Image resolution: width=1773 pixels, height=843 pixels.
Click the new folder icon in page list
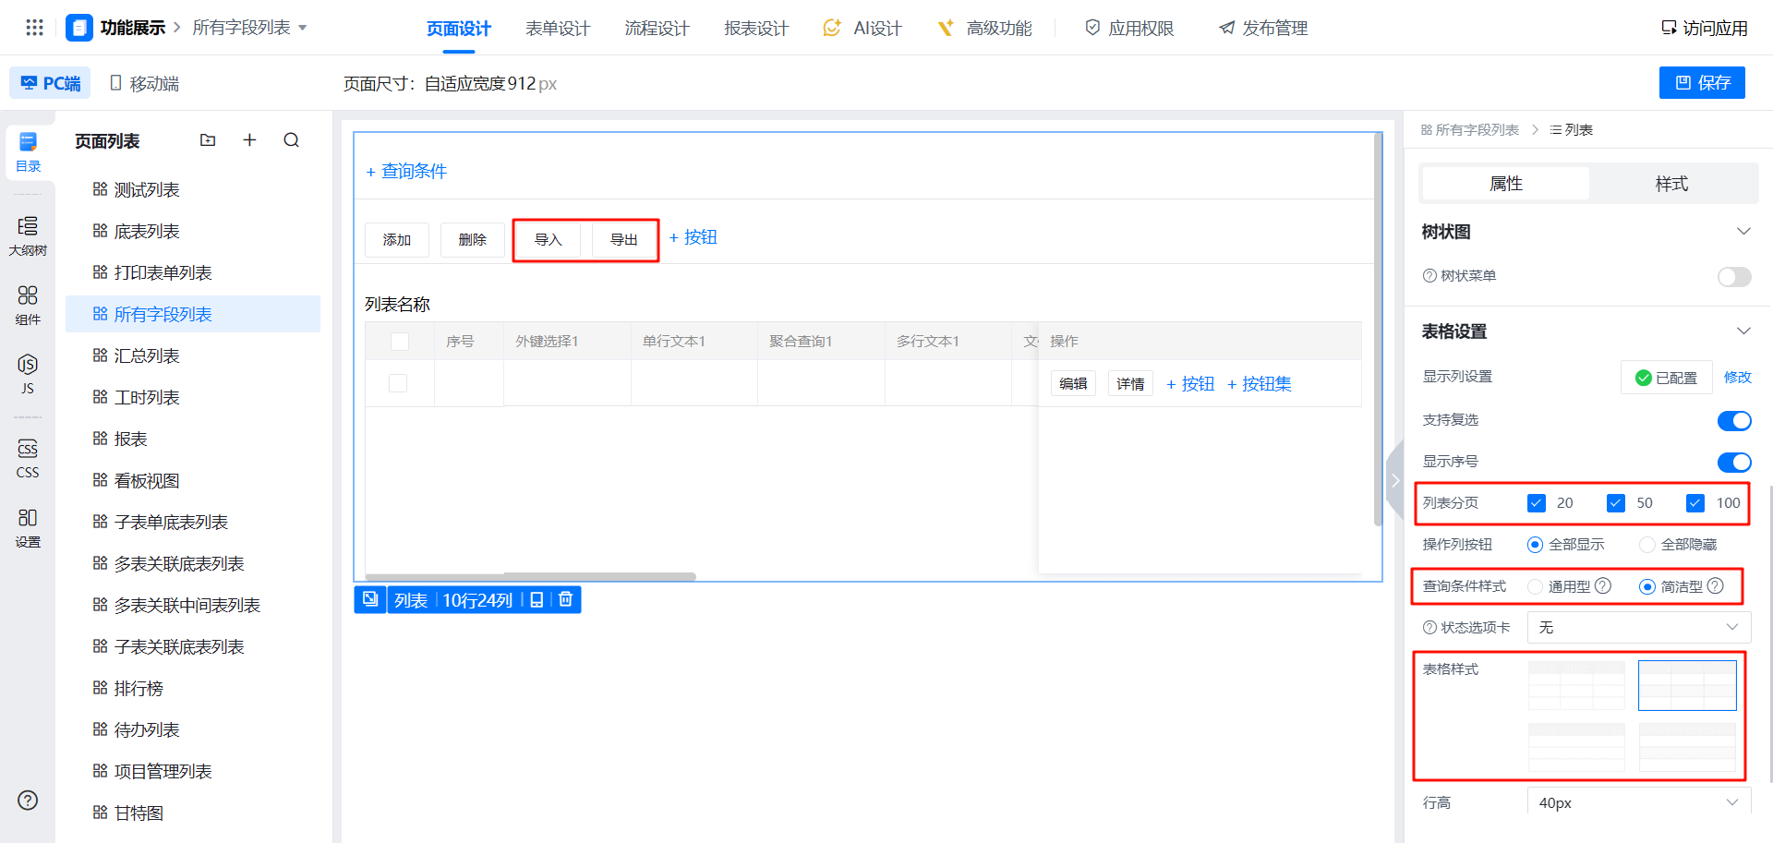tap(208, 140)
